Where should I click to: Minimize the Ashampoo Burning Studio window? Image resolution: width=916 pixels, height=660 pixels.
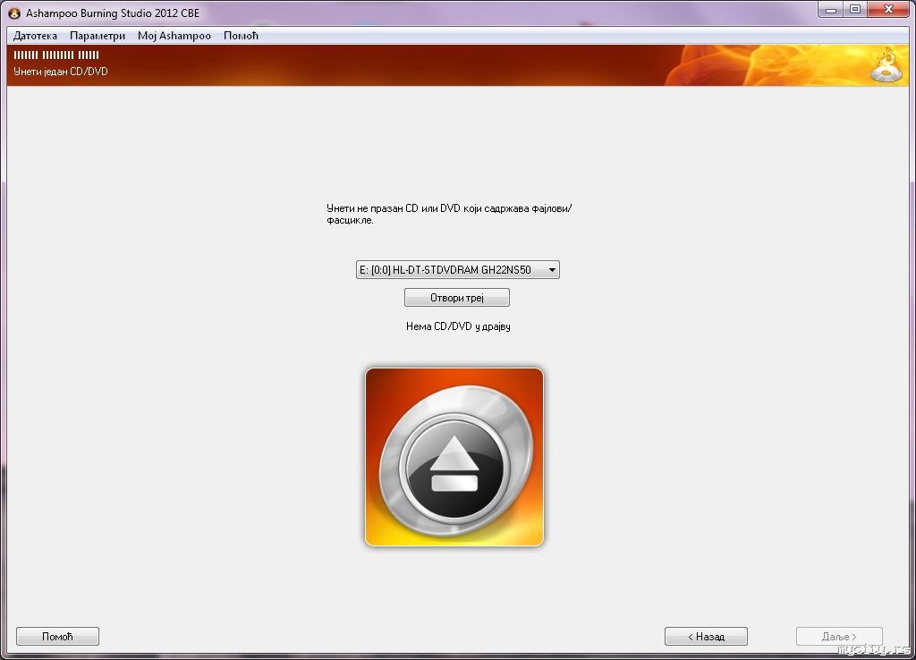[831, 9]
